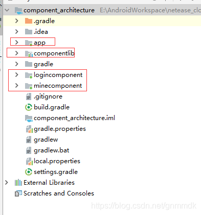The height and width of the screenshot is (215, 201).
Task: Expand the gradle folder chevron
Action: click(17, 64)
